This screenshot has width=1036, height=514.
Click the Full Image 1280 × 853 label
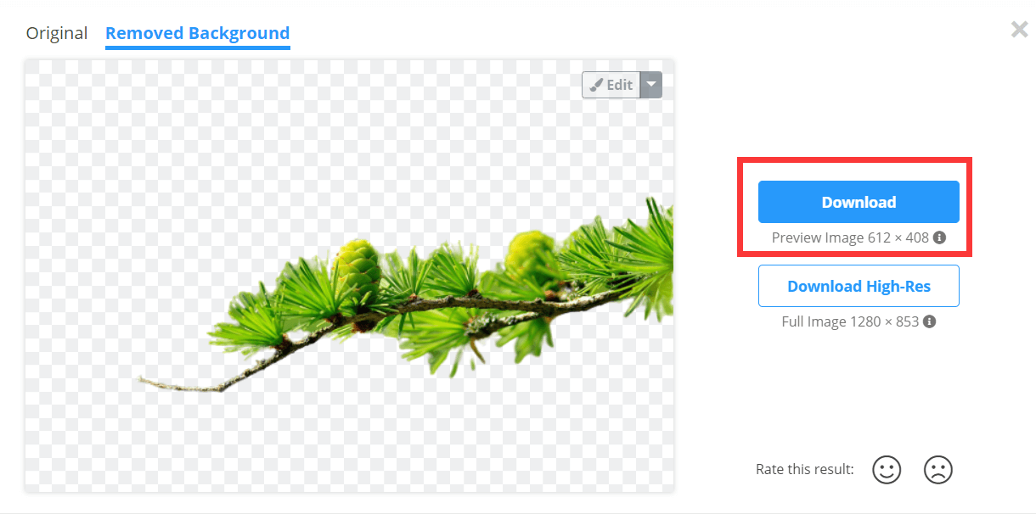[x=850, y=322]
